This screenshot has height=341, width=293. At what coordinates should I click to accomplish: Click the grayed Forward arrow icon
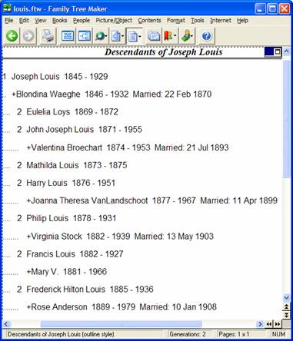click(28, 36)
